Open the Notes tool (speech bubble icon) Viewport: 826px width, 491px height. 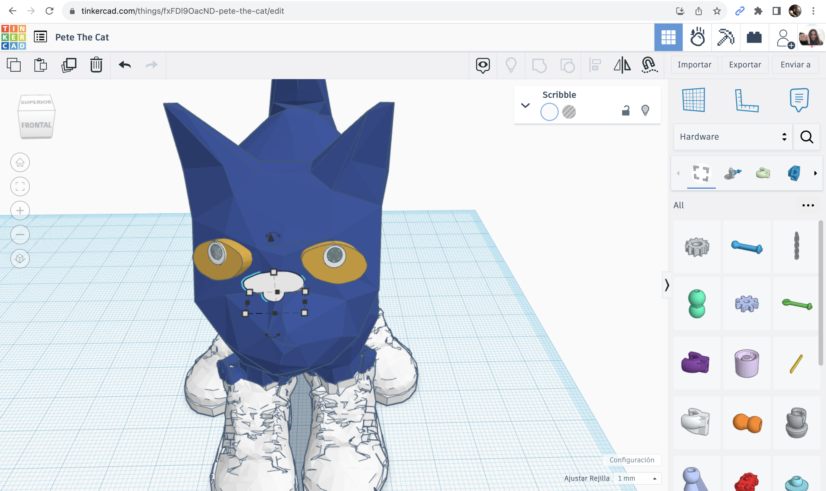pos(798,99)
